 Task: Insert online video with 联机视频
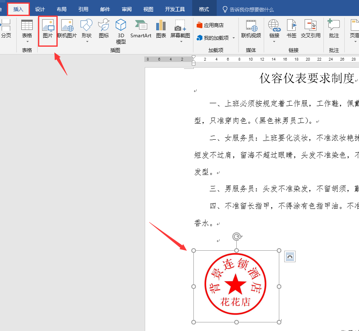pos(251,29)
